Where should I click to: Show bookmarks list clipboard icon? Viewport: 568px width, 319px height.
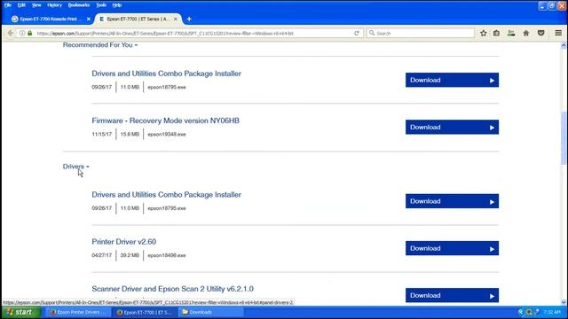tap(496, 33)
